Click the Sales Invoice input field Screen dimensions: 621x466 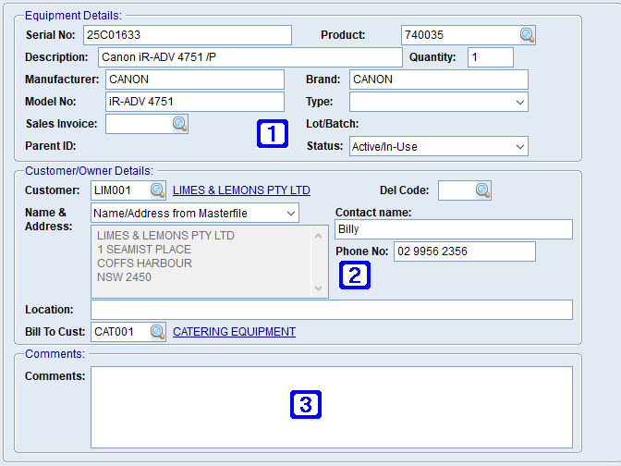point(139,124)
